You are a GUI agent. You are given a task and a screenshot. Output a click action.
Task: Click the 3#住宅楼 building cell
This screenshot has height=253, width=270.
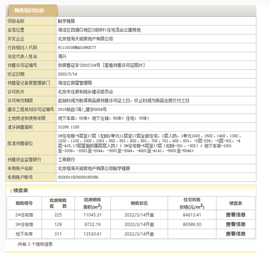pyautogui.click(x=24, y=224)
